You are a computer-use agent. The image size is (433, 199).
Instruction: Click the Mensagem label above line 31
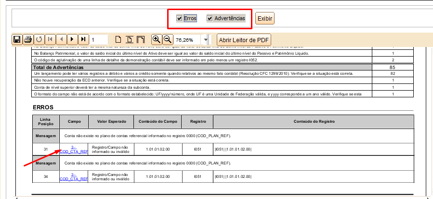(x=46, y=136)
